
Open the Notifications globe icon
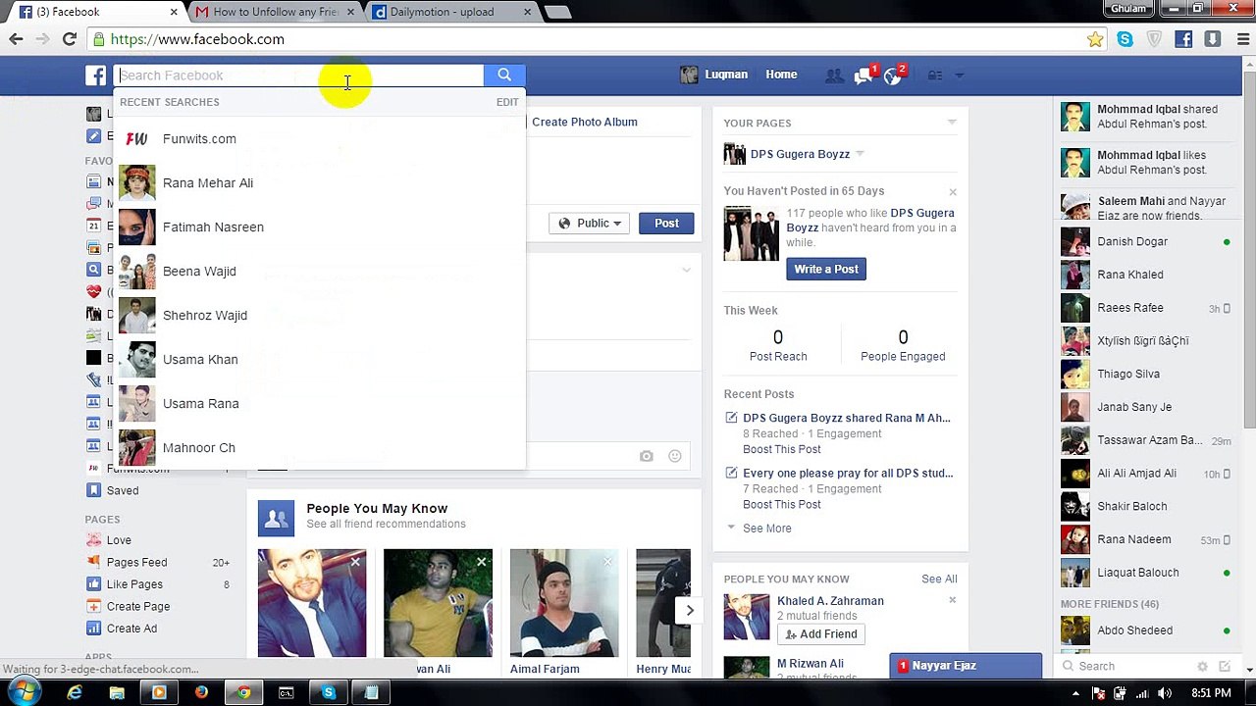894,76
